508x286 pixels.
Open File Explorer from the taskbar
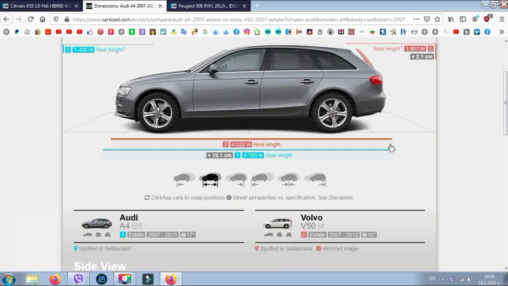[32, 279]
